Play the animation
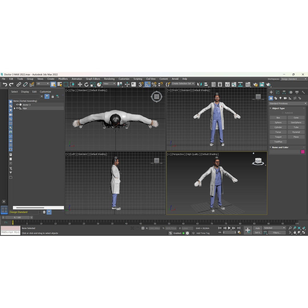Screen dimensions: 308x308 229,228
